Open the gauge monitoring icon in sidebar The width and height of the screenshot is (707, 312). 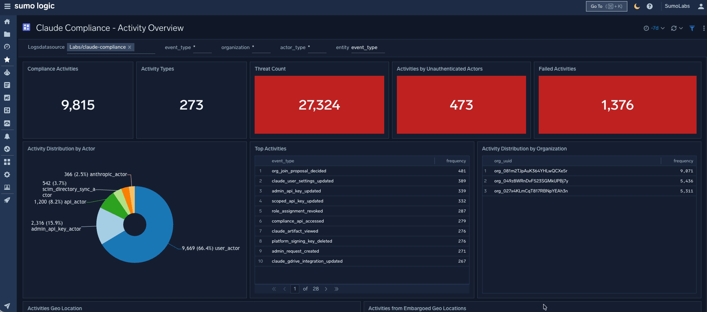point(7,123)
